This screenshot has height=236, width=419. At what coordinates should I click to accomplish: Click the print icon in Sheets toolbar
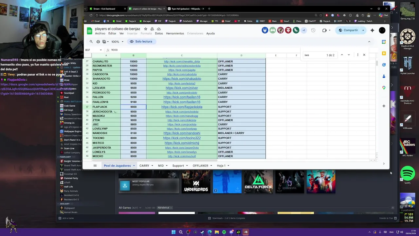click(98, 42)
